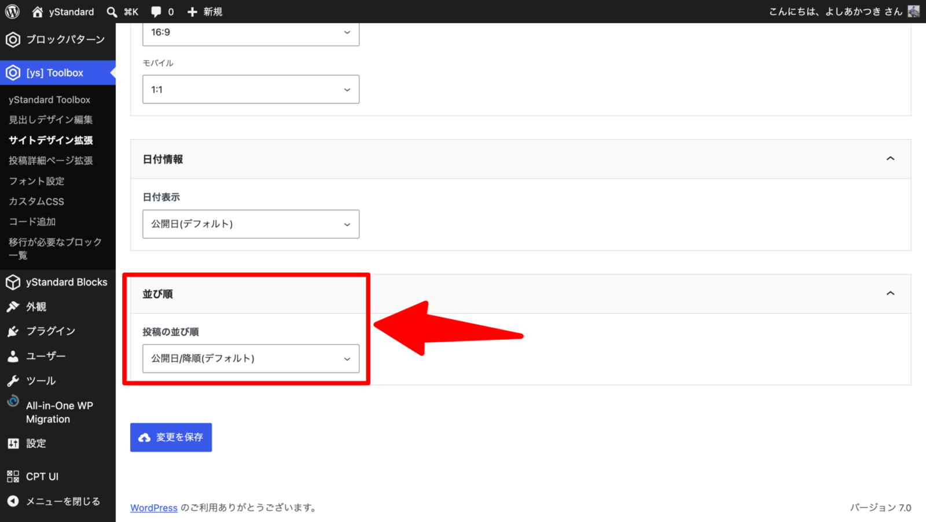Open the モバイル aspect ratio 1:1 dropdown
The image size is (926, 522).
pos(251,89)
